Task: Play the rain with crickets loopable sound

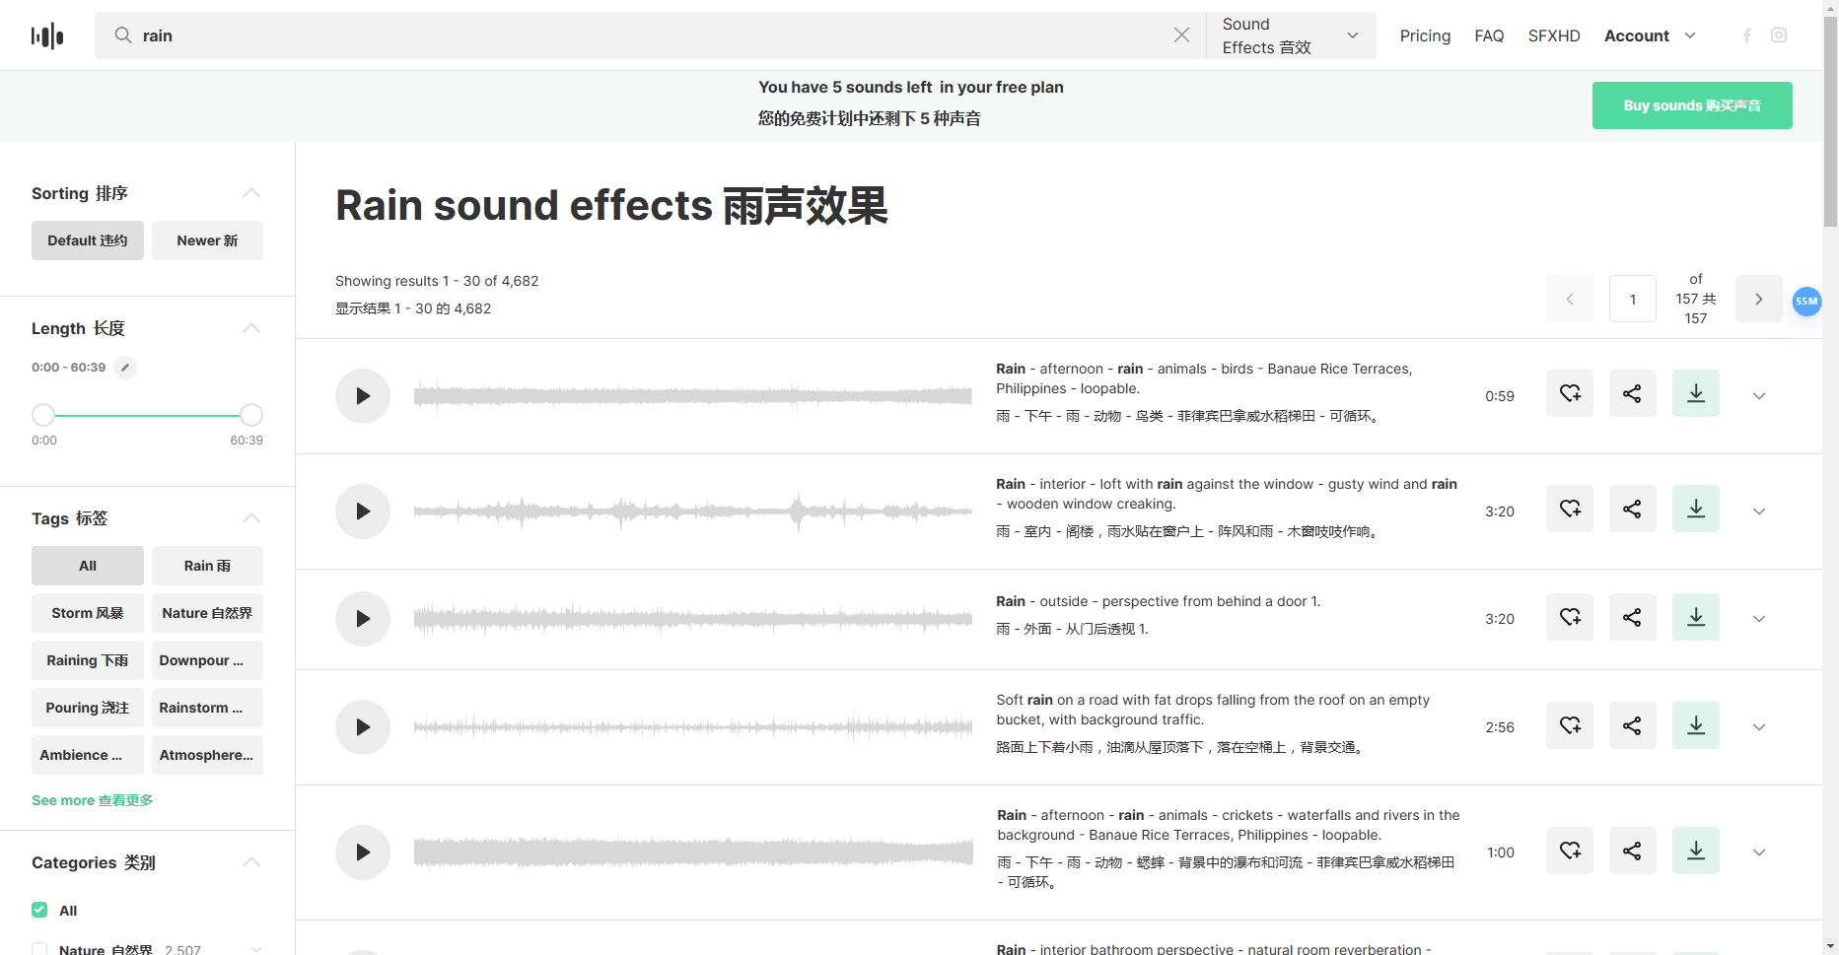Action: 362,852
